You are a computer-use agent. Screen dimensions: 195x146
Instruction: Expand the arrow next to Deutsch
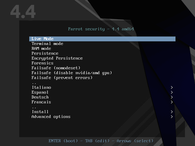click(x=172, y=97)
